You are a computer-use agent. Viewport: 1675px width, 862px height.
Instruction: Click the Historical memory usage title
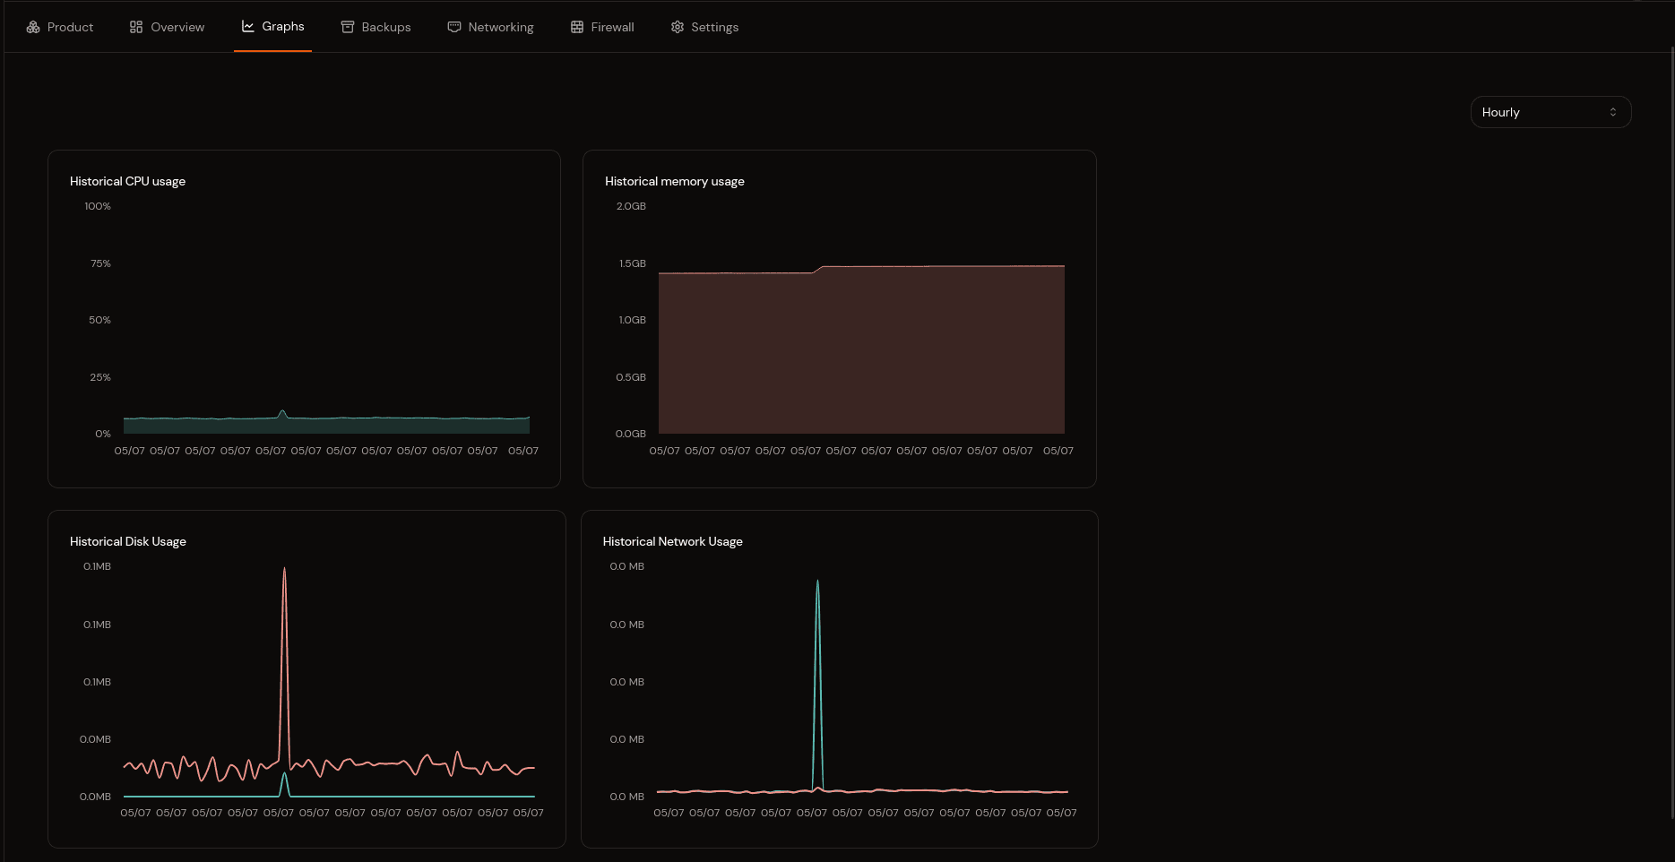tap(675, 181)
